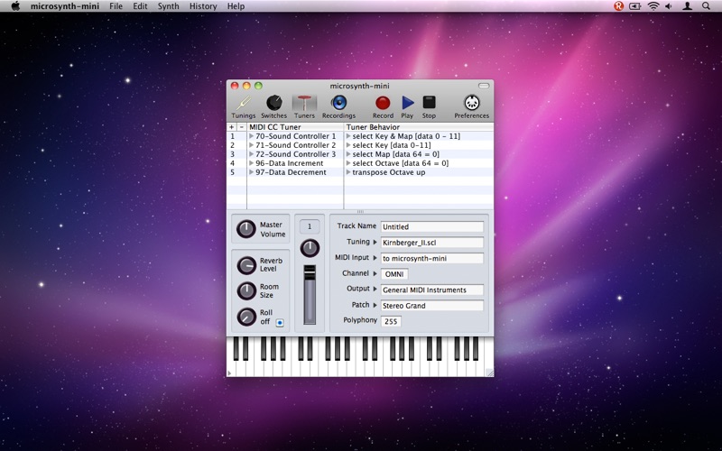Click the OMNI channel field
Viewport: 722px width, 451px height.
pos(394,274)
